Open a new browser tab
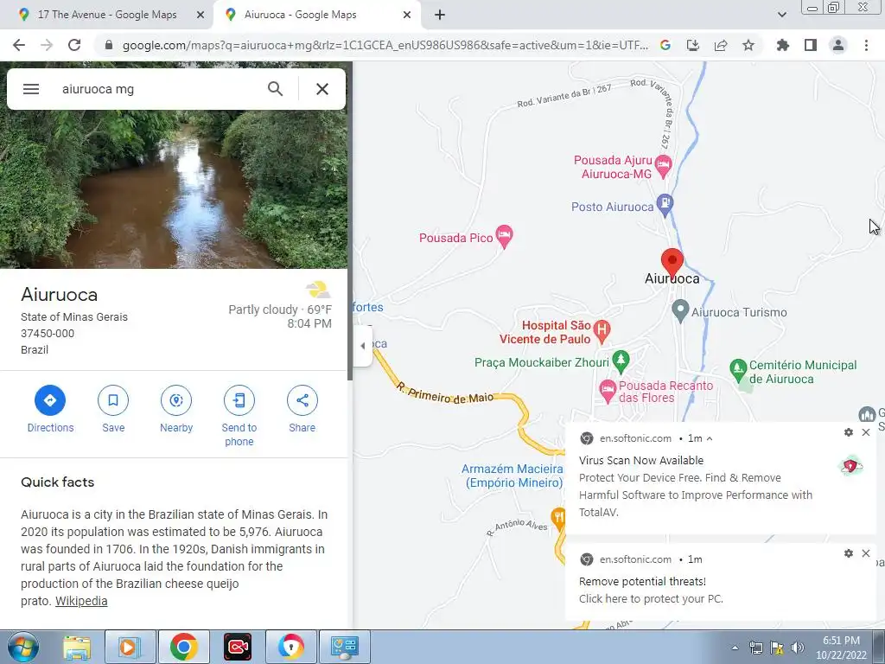This screenshot has width=885, height=664. tap(440, 15)
